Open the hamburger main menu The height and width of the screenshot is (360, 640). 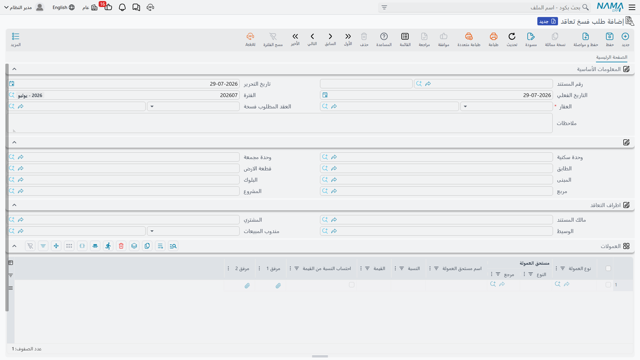632,7
